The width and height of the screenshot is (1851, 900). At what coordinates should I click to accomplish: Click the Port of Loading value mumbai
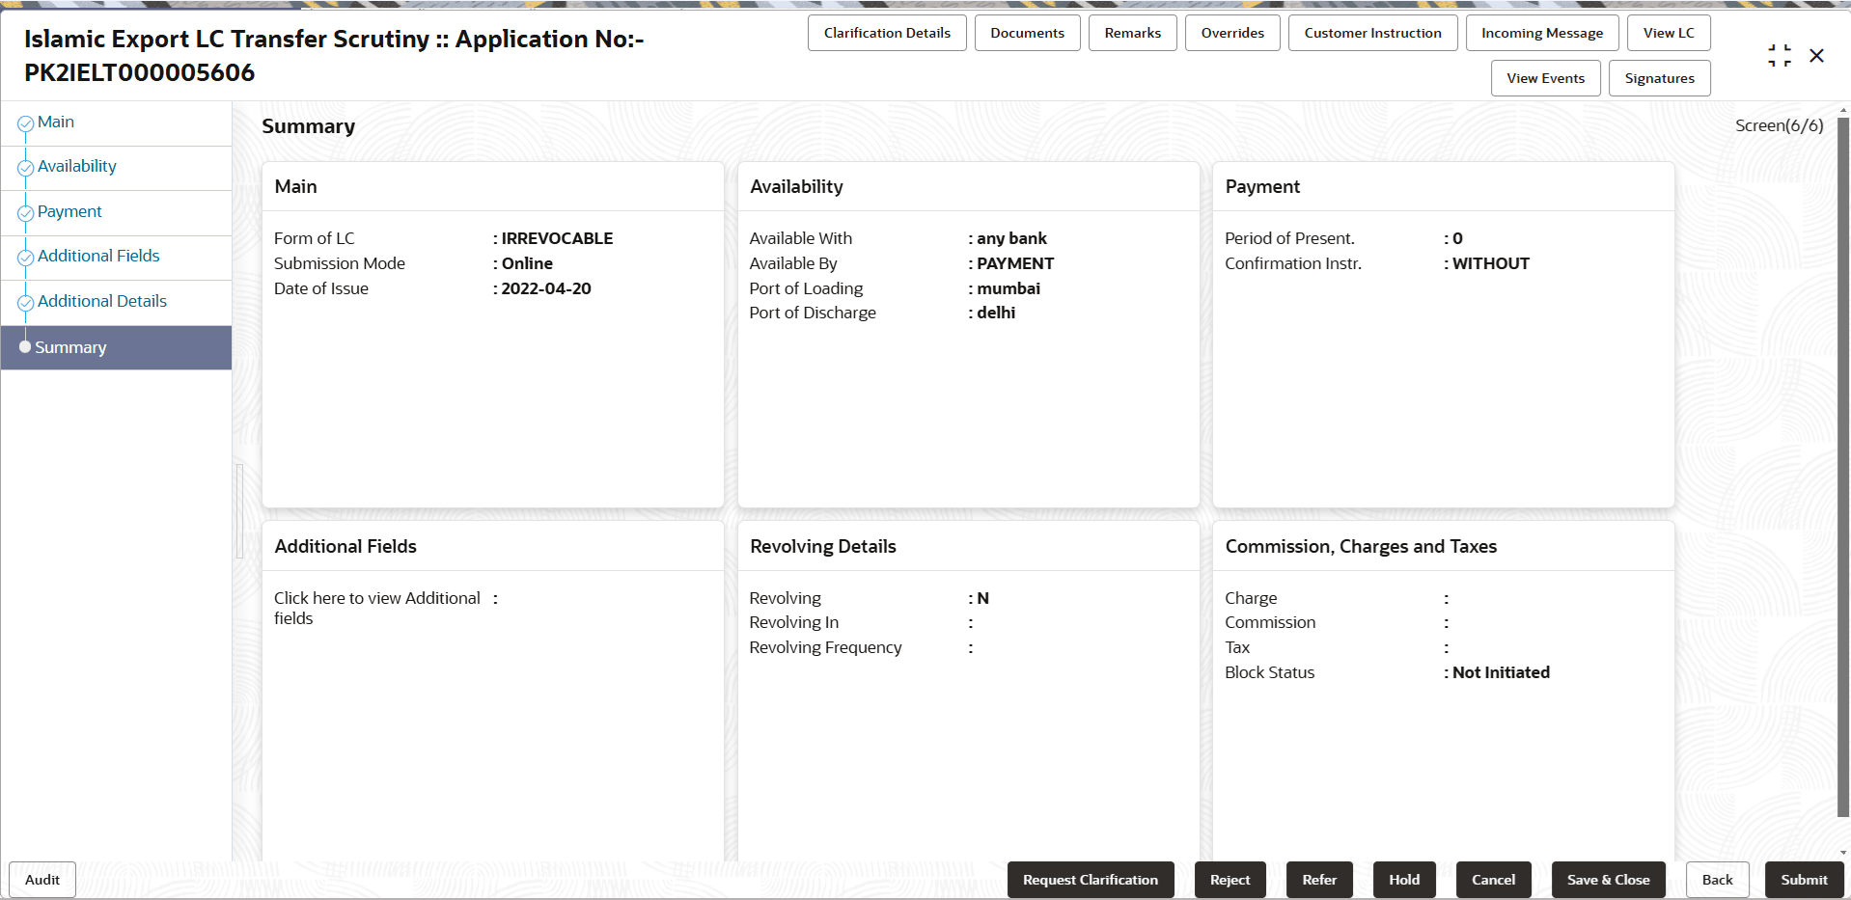(x=1008, y=288)
